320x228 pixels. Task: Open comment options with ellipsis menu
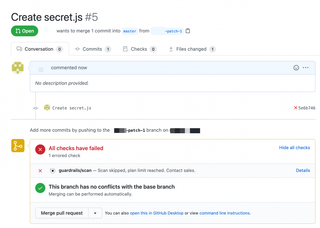(x=306, y=68)
